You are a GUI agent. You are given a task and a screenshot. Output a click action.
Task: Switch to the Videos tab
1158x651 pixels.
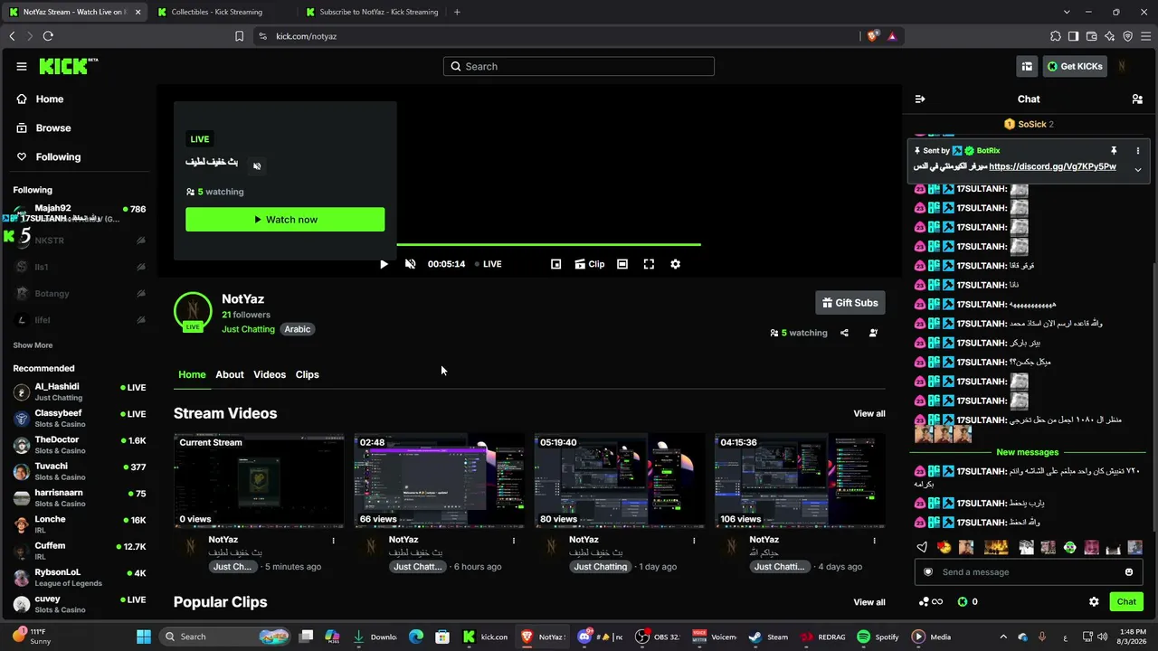pos(270,374)
